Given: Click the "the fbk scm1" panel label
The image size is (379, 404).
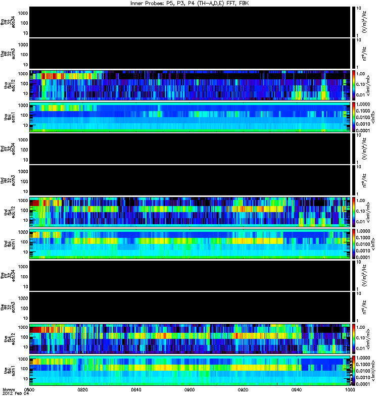Looking at the screenshot, I should (10, 371).
